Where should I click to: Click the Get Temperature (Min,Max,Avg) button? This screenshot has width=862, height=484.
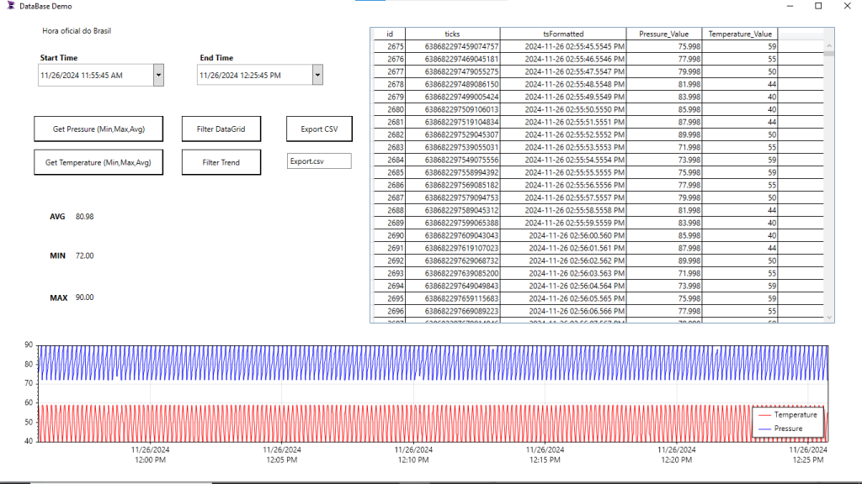coord(98,162)
